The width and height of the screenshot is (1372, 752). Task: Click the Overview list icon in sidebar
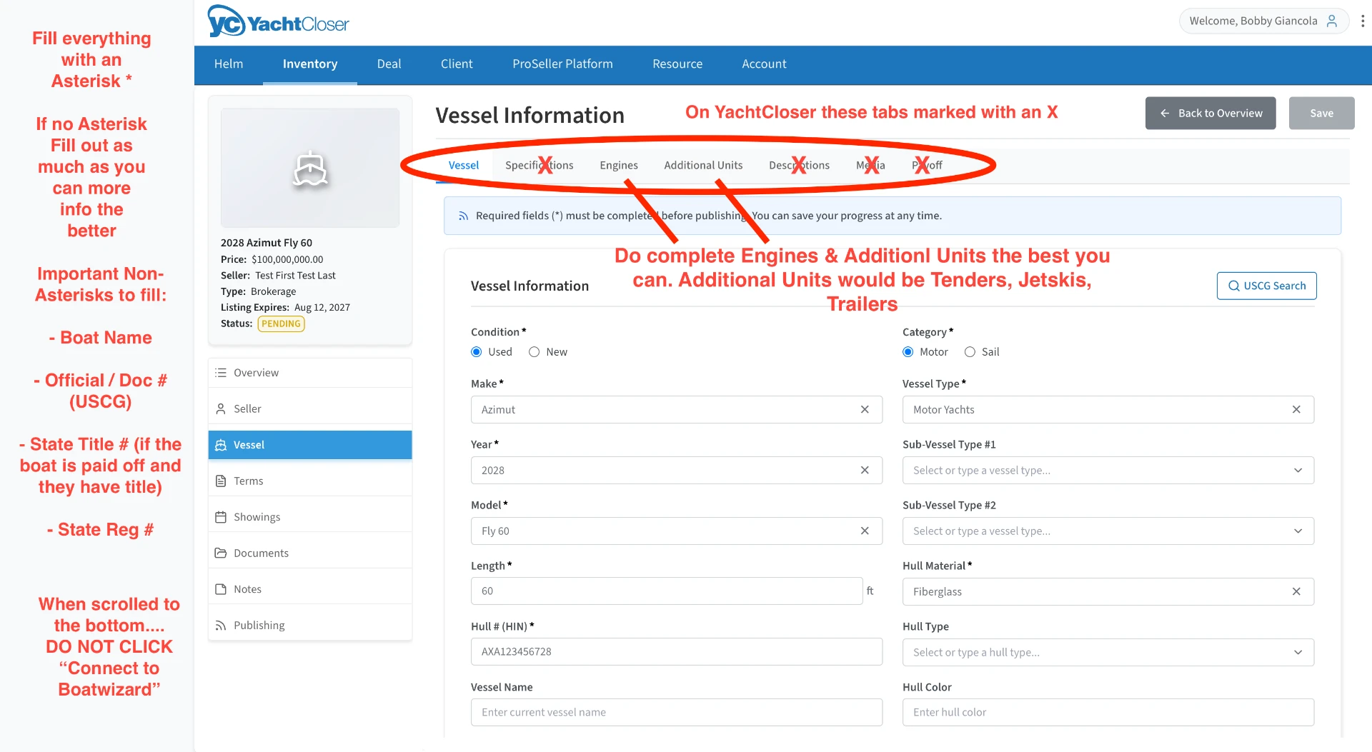(221, 373)
